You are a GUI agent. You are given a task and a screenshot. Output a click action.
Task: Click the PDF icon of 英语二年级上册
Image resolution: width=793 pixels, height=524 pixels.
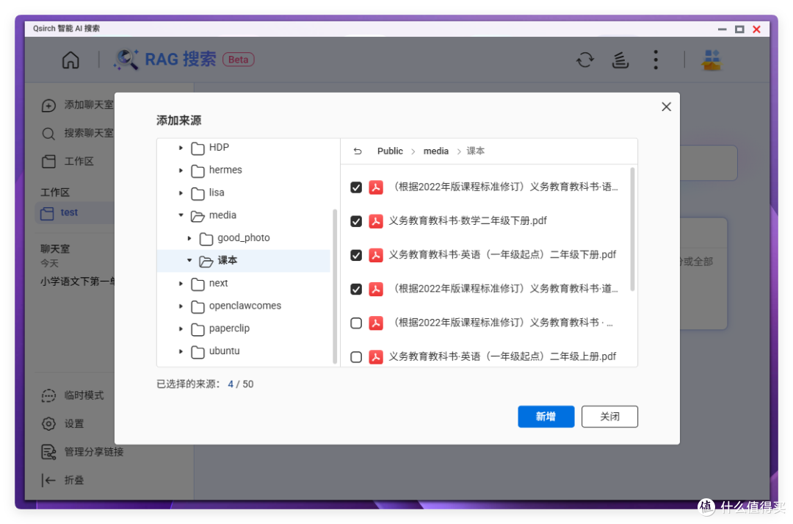pos(376,357)
